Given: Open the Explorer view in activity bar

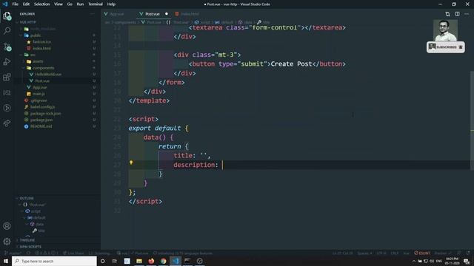Looking at the screenshot, I should pos(7,16).
